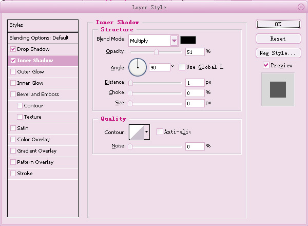Enable the Gradient Overlay checkbox
Screen dimensions: 308x226
coord(13,150)
